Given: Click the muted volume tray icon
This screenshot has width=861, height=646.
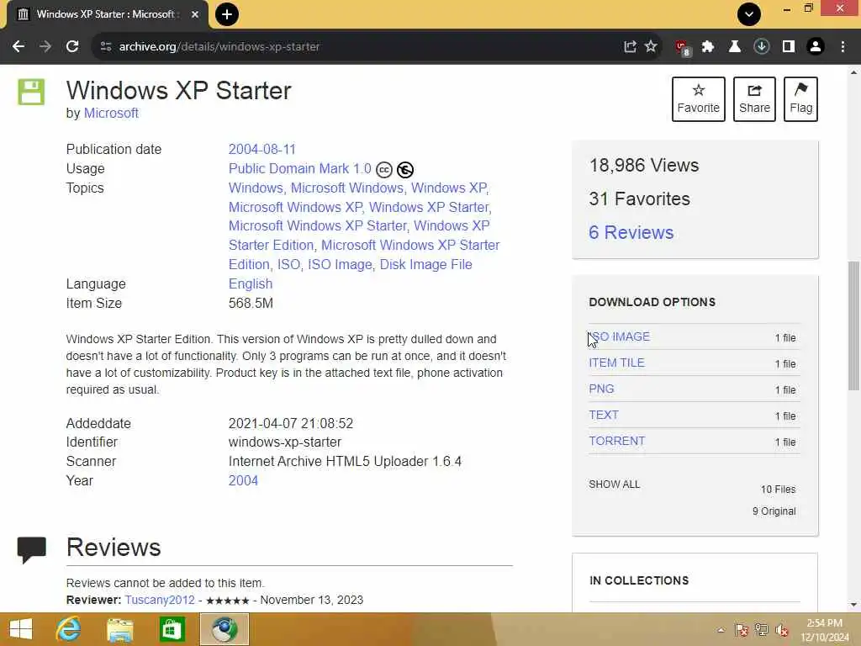Looking at the screenshot, I should coord(782,630).
